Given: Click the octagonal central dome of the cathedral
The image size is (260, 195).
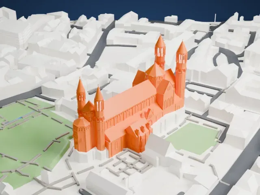Looking at the screenshot, I should coord(155,71).
